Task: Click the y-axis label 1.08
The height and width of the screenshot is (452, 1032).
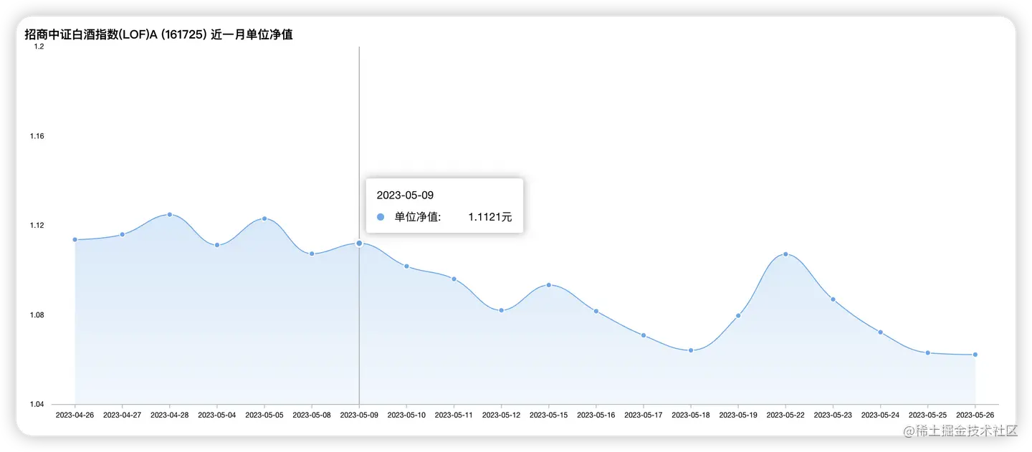Action: click(37, 315)
